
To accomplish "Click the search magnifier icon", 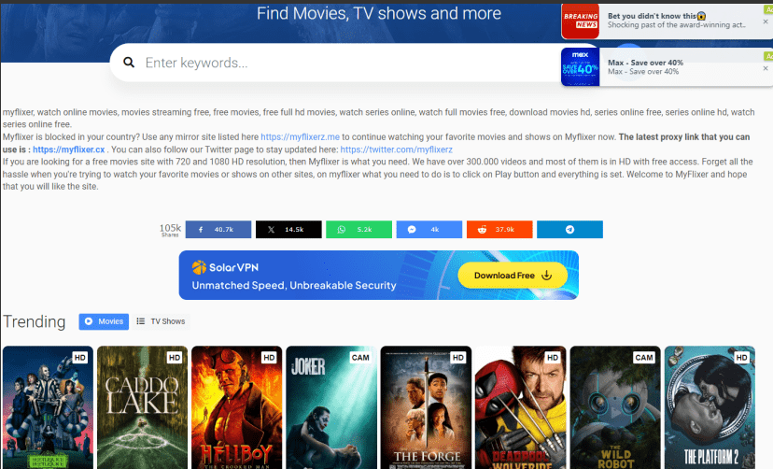I will click(129, 63).
